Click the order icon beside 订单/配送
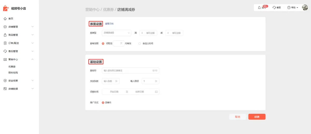 [x=5, y=43]
